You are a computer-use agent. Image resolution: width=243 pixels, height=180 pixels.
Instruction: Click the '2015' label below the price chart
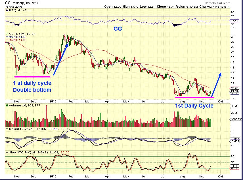pyautogui.click(x=53, y=101)
